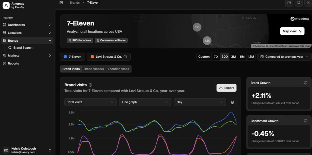Click the +2.11% Brand Growth value
The image size is (312, 155).
point(261,95)
